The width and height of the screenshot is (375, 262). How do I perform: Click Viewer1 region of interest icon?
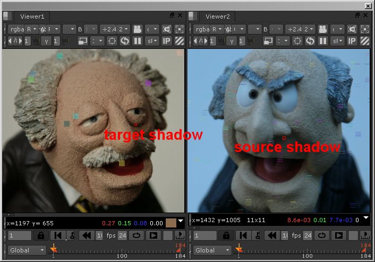tap(112, 41)
